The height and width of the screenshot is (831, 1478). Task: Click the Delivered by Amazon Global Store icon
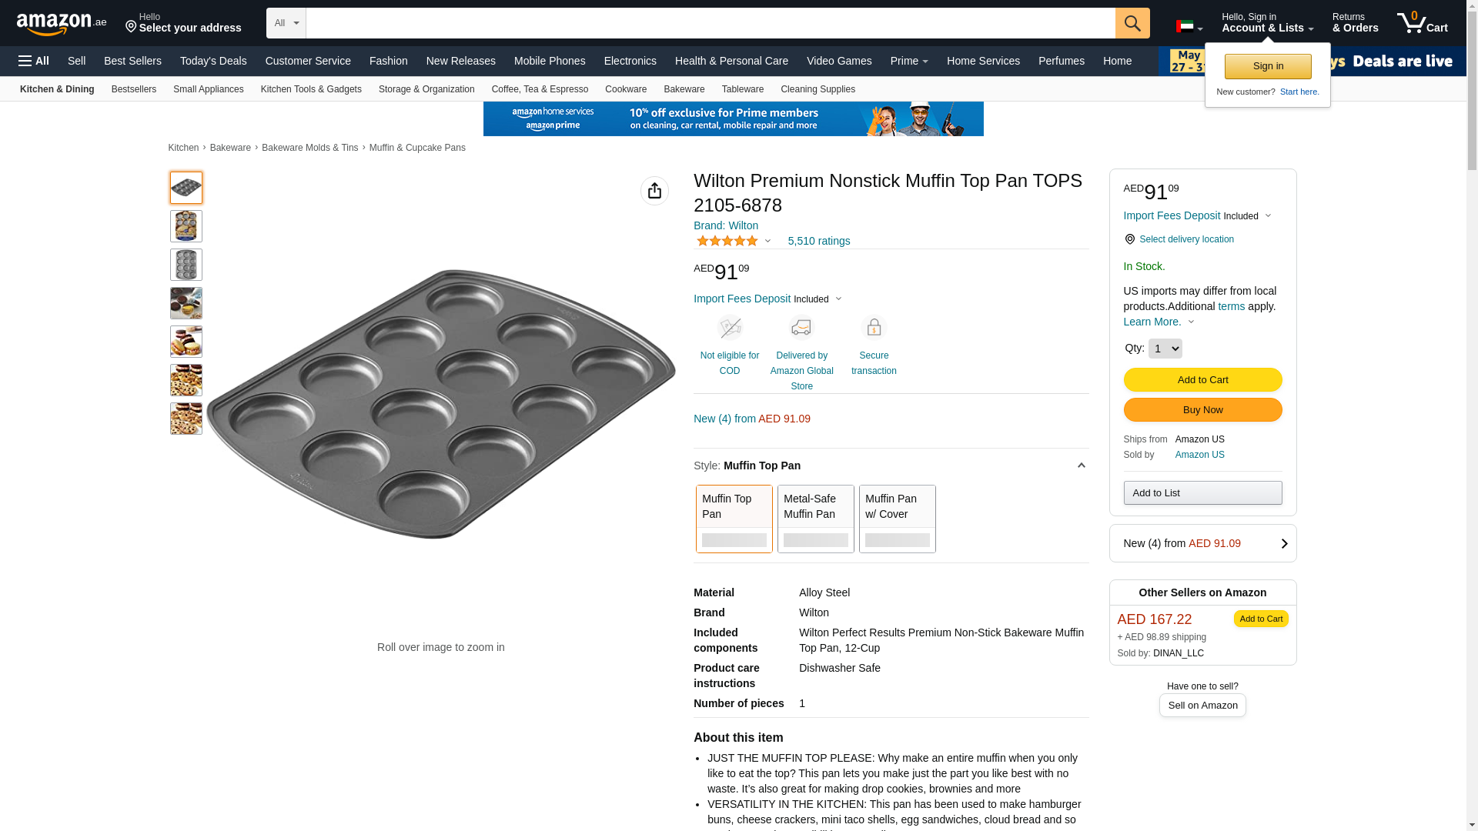click(x=801, y=329)
